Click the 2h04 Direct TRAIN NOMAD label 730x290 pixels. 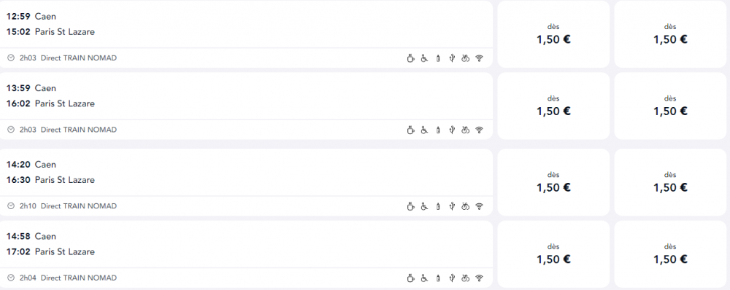68,278
